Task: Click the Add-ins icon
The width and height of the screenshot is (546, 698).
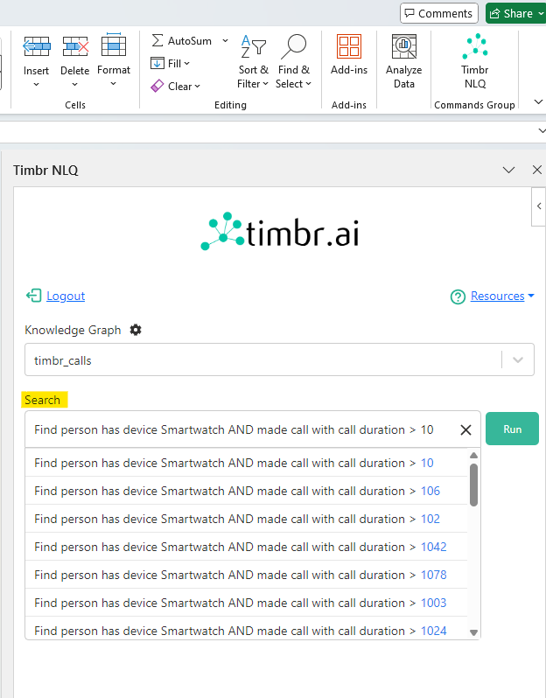Action: (348, 47)
